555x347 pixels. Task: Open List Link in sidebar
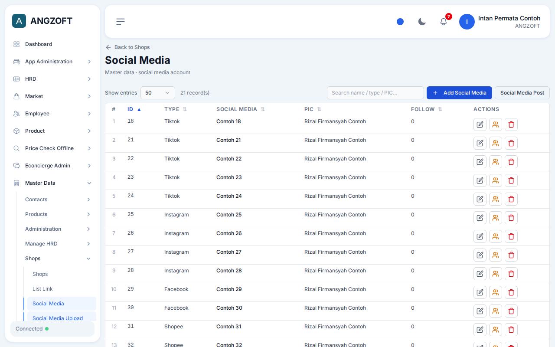pos(62,289)
